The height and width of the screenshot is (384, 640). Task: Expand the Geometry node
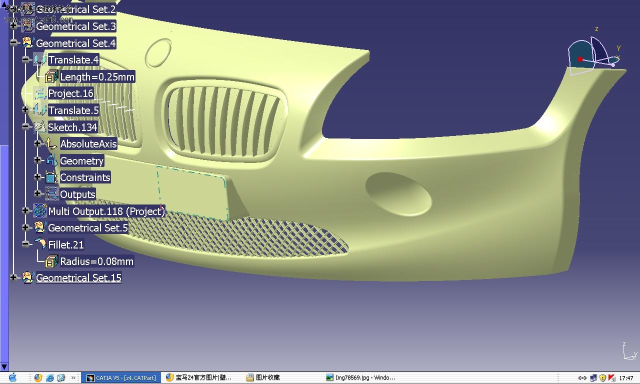pos(37,160)
